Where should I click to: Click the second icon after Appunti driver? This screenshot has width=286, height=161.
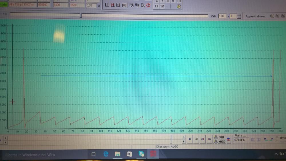277,16
